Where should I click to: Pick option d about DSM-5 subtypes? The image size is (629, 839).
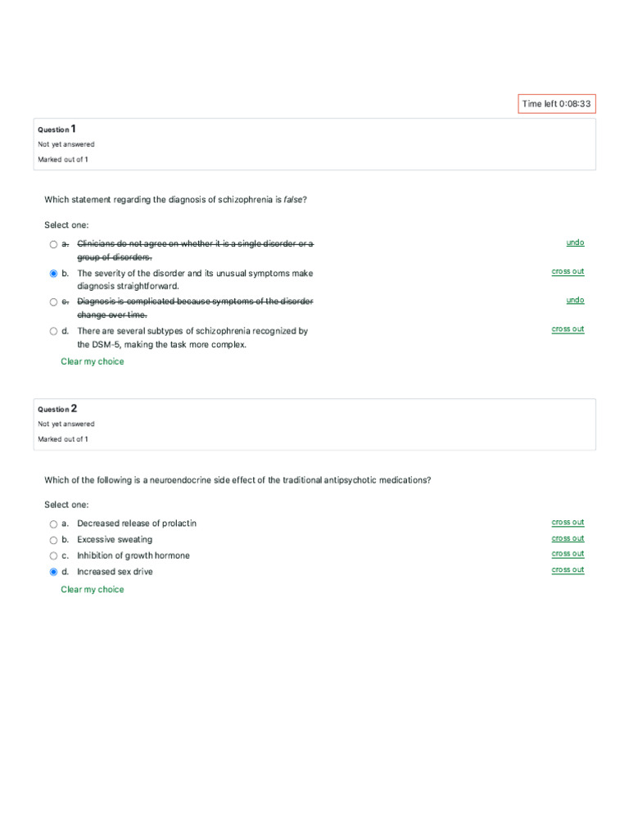(x=53, y=331)
